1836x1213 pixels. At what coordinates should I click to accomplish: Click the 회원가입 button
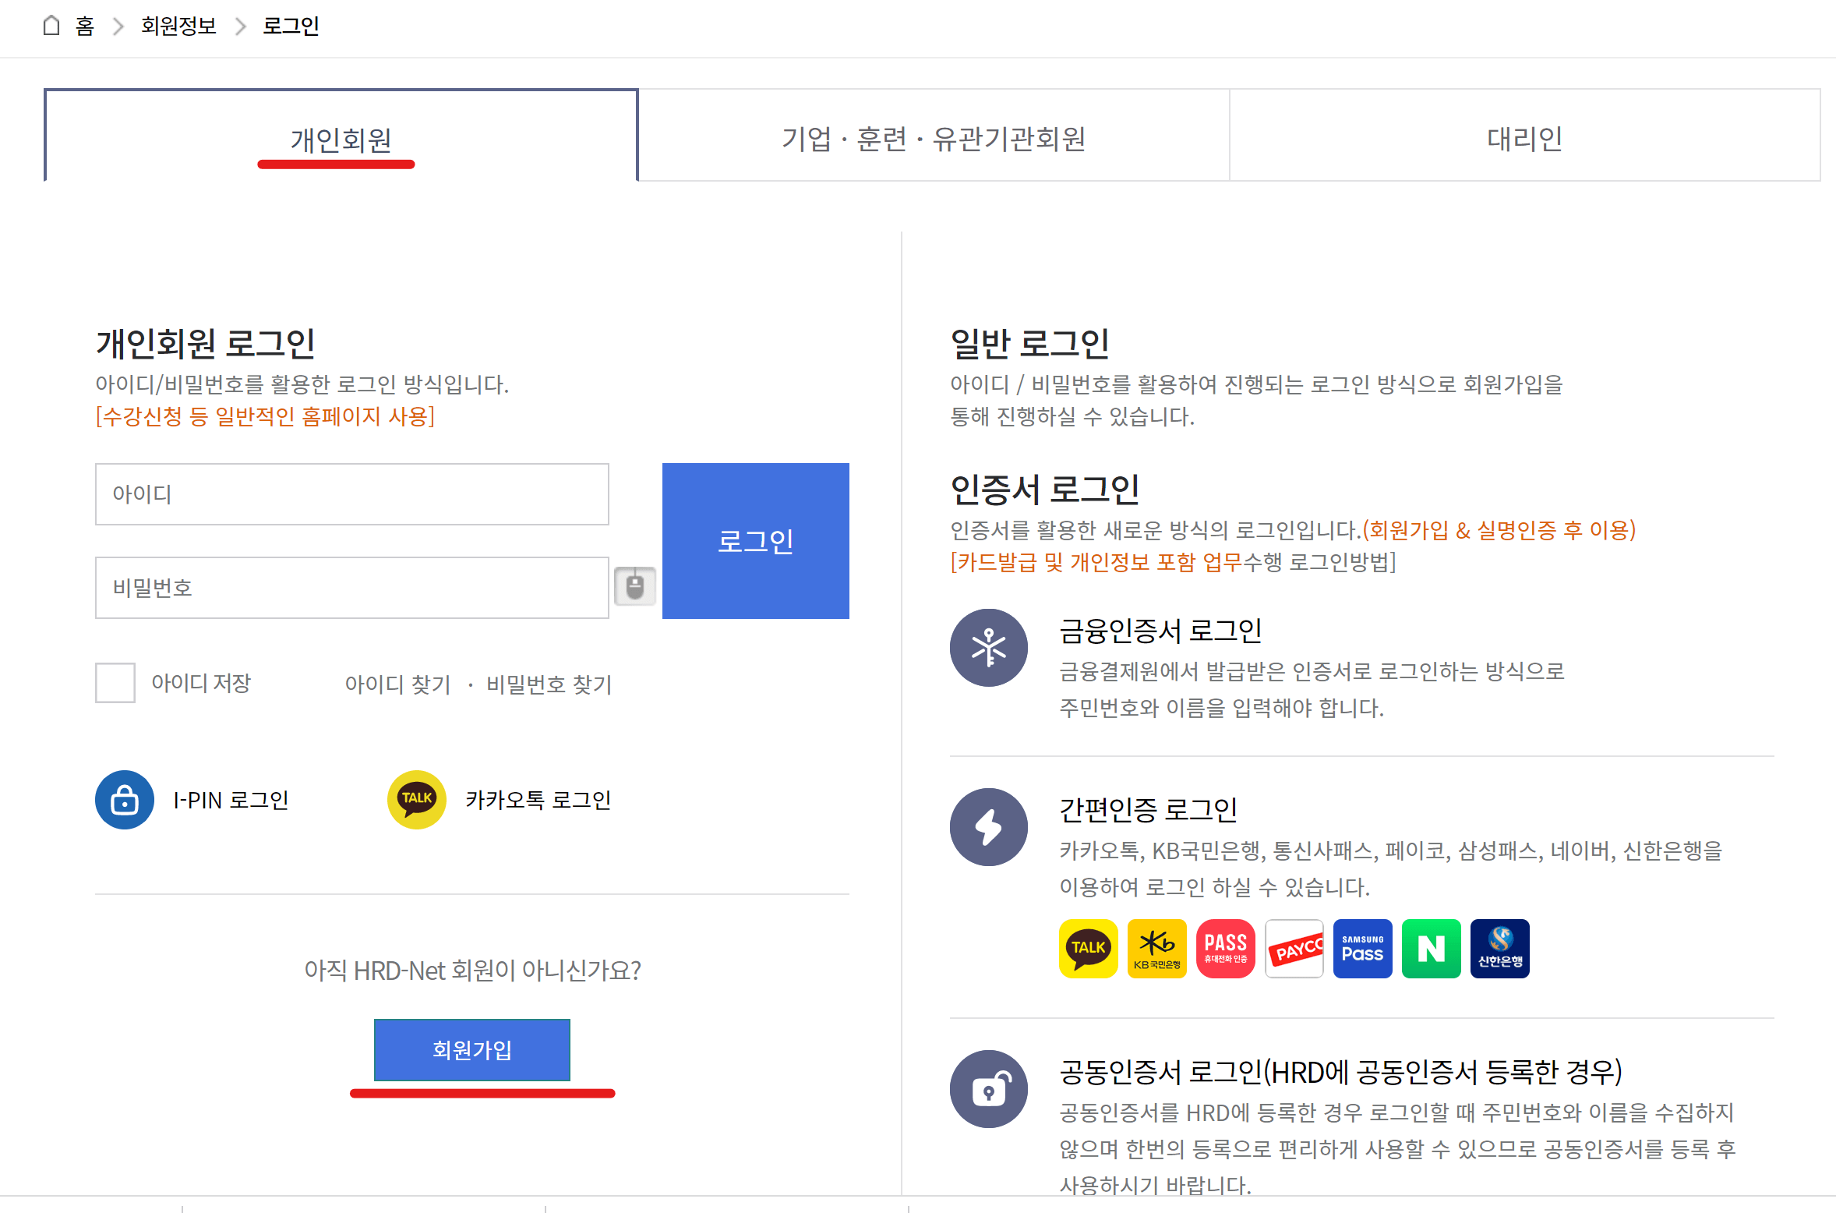point(471,1049)
